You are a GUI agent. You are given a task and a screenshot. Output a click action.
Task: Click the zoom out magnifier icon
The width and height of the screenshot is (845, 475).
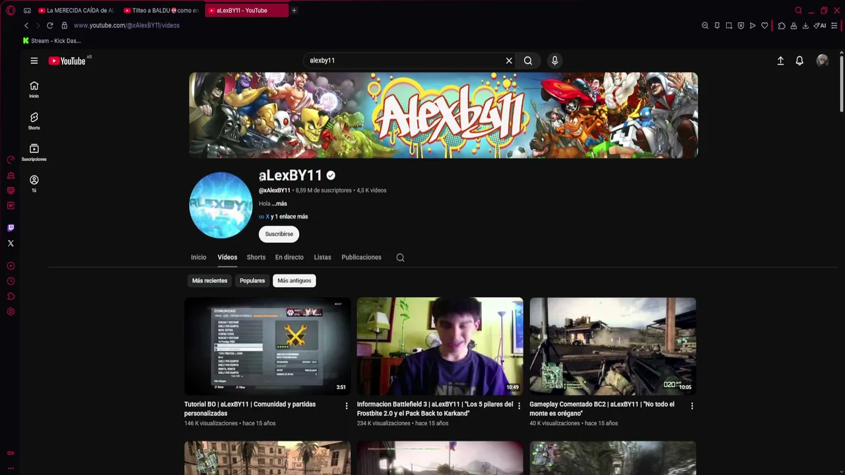[x=705, y=26]
